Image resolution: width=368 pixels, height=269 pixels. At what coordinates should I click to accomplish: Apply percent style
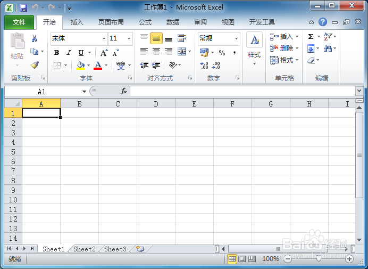click(222, 53)
